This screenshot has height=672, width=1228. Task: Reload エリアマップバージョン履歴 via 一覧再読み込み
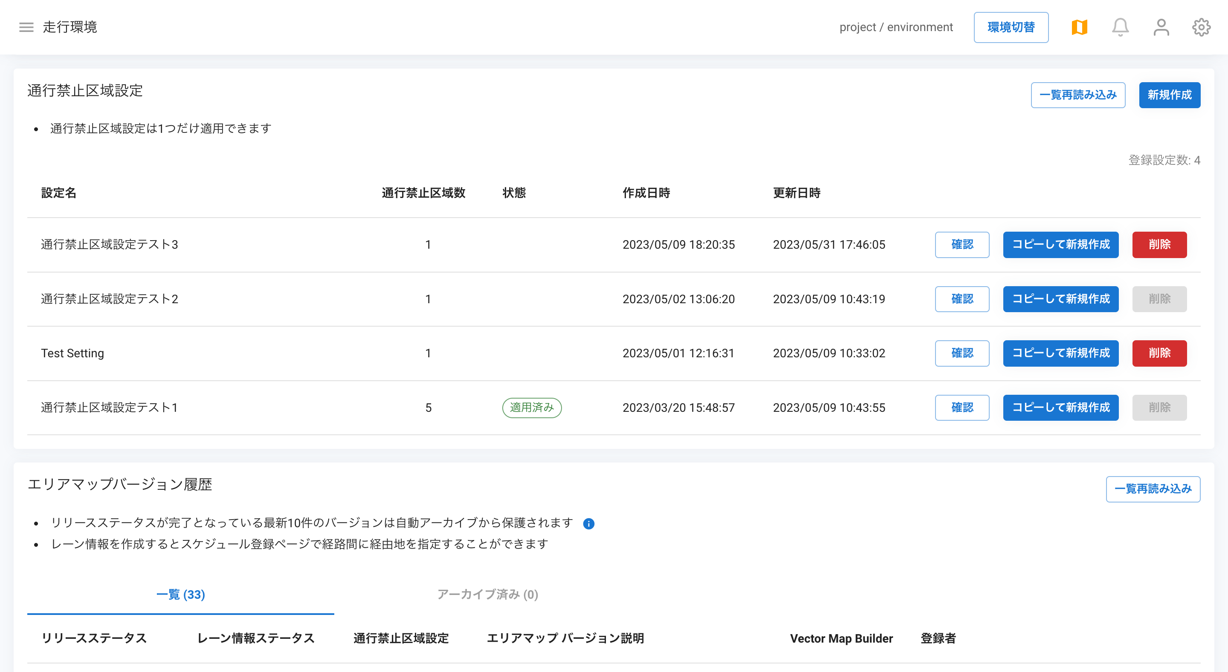click(x=1153, y=488)
